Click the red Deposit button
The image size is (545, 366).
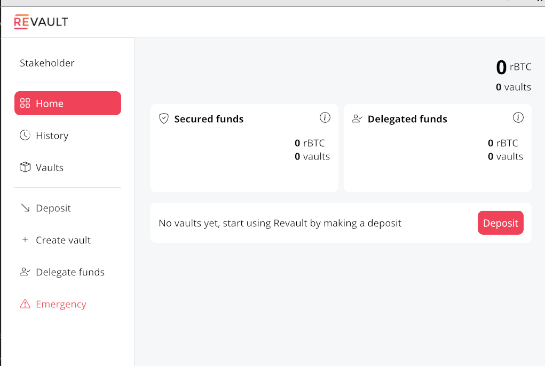coord(500,222)
